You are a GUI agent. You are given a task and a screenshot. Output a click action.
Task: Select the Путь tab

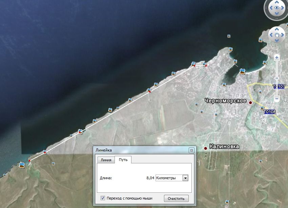[x=123, y=160]
